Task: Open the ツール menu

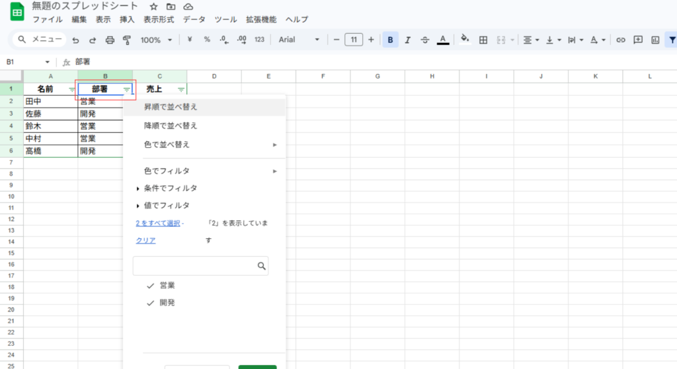Action: 225,19
